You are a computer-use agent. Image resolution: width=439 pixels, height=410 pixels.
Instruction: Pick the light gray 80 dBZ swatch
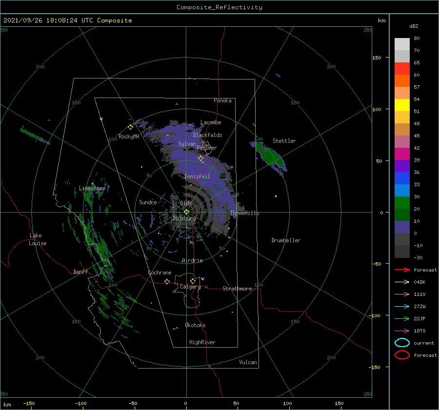pyautogui.click(x=402, y=44)
